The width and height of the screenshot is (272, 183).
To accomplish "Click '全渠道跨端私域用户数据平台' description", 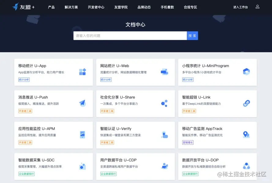I will coord(119,166).
